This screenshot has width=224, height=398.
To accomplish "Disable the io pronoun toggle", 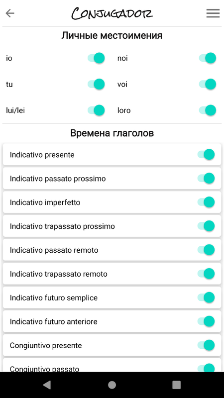I will [96, 58].
